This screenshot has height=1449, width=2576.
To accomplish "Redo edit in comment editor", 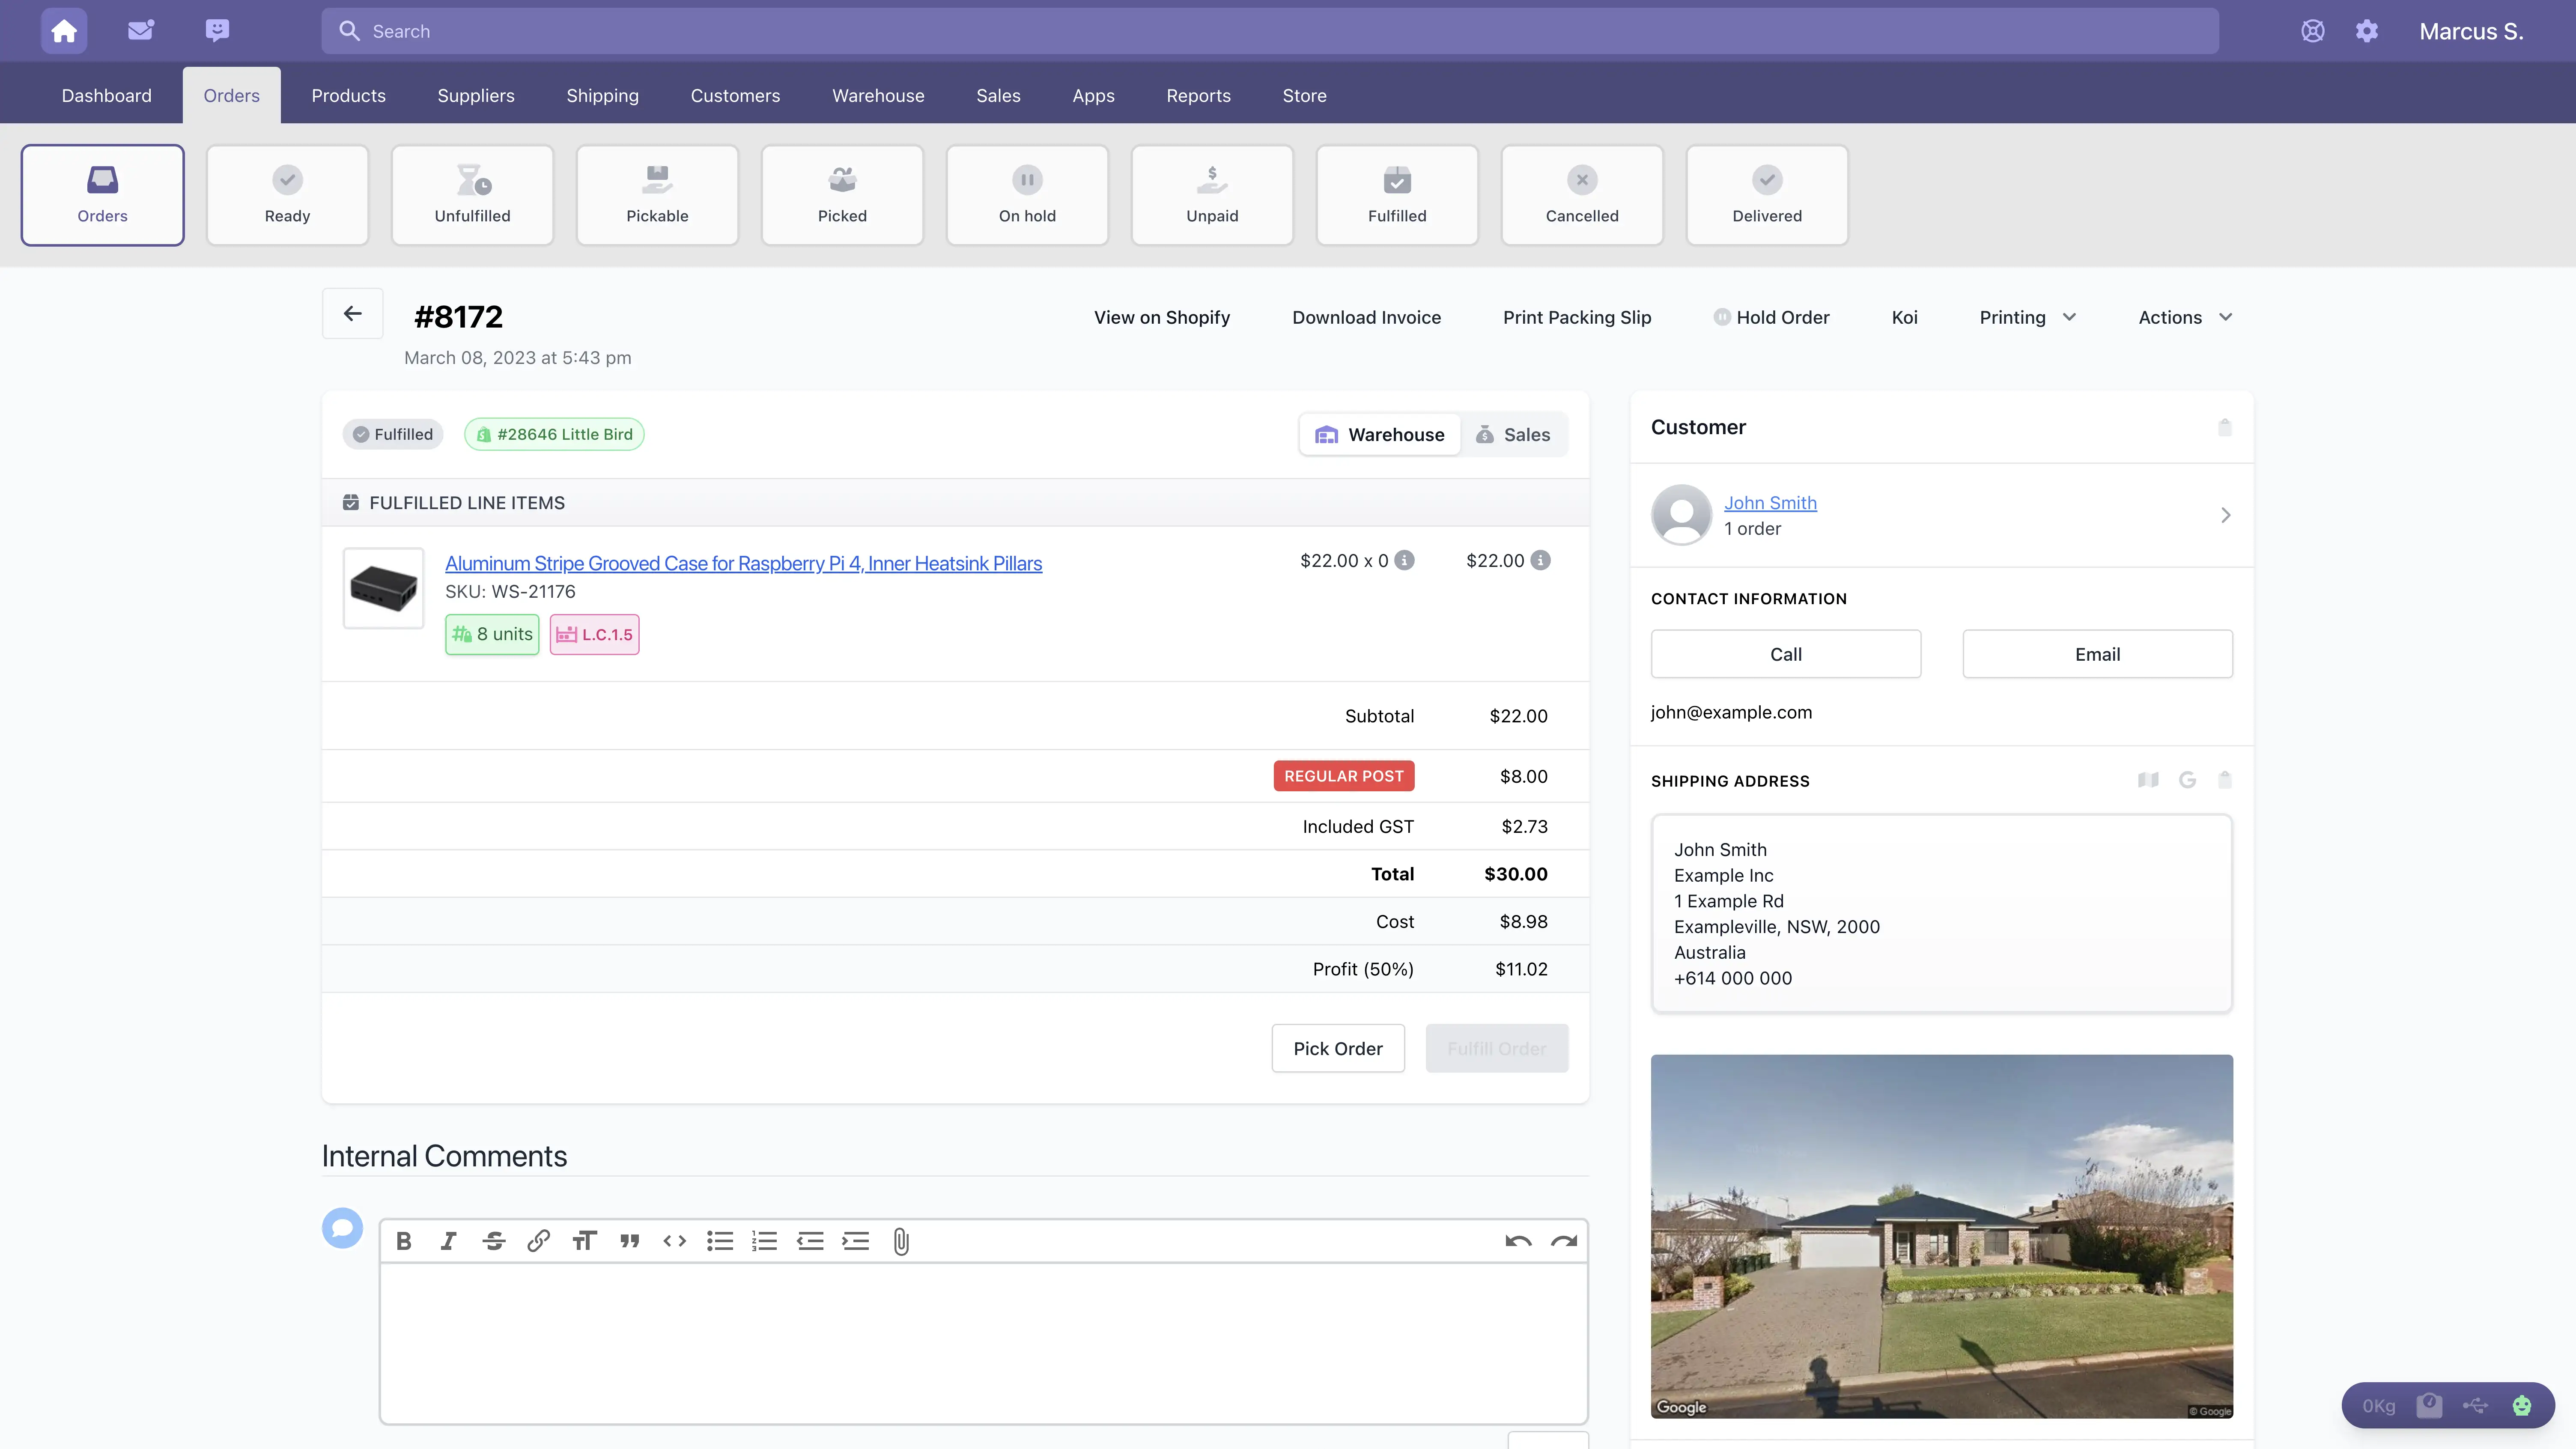I will click(x=1564, y=1241).
